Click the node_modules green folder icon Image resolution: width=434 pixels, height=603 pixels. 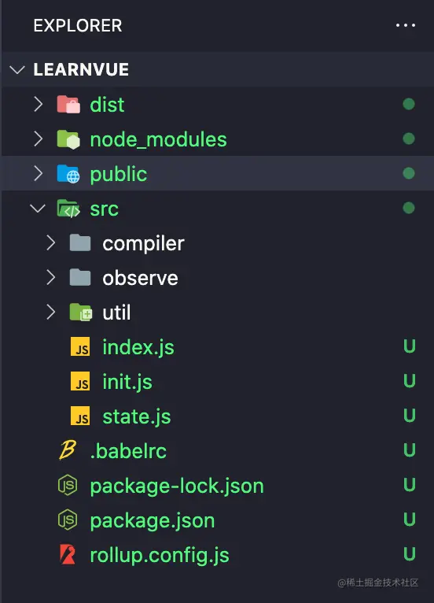pyautogui.click(x=68, y=139)
